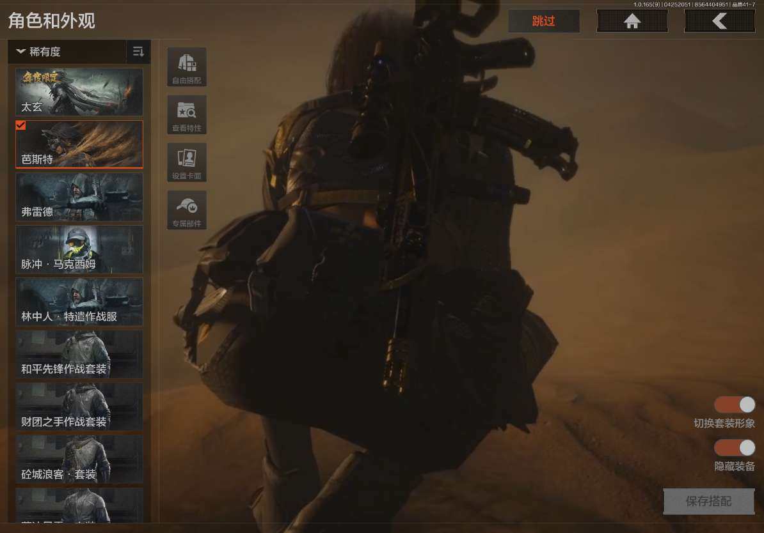Choose 林中人 · 特遣作战服 outfit
Viewport: 764px width, 533px height.
79,302
